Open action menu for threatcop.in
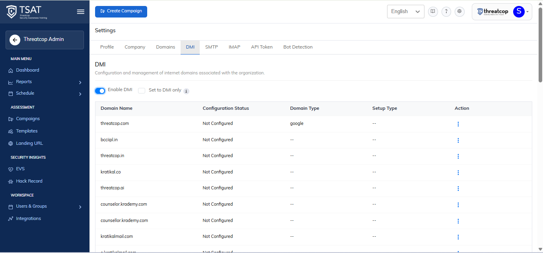 (x=458, y=156)
